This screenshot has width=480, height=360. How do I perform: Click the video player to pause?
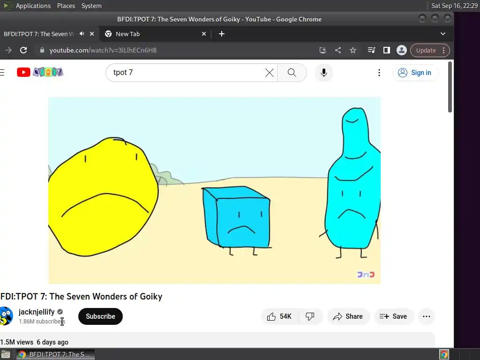tap(214, 190)
